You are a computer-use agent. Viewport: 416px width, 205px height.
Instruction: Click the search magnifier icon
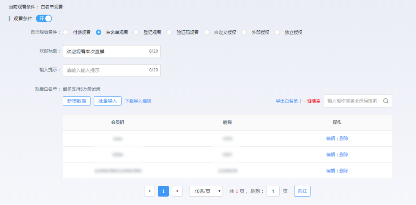point(386,101)
